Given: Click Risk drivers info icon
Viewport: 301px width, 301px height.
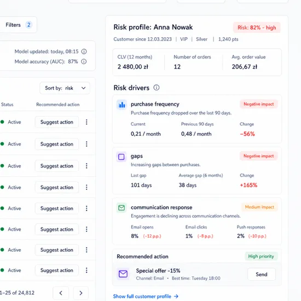Looking at the screenshot, I should click(157, 88).
